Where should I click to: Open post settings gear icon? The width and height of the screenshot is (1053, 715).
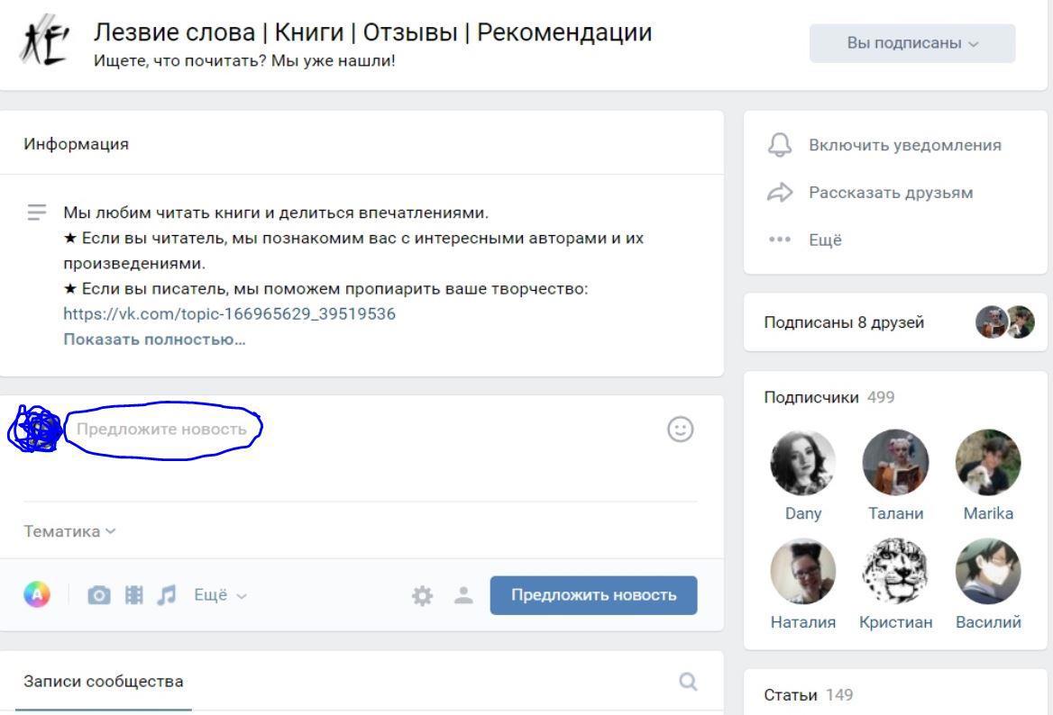(x=422, y=595)
